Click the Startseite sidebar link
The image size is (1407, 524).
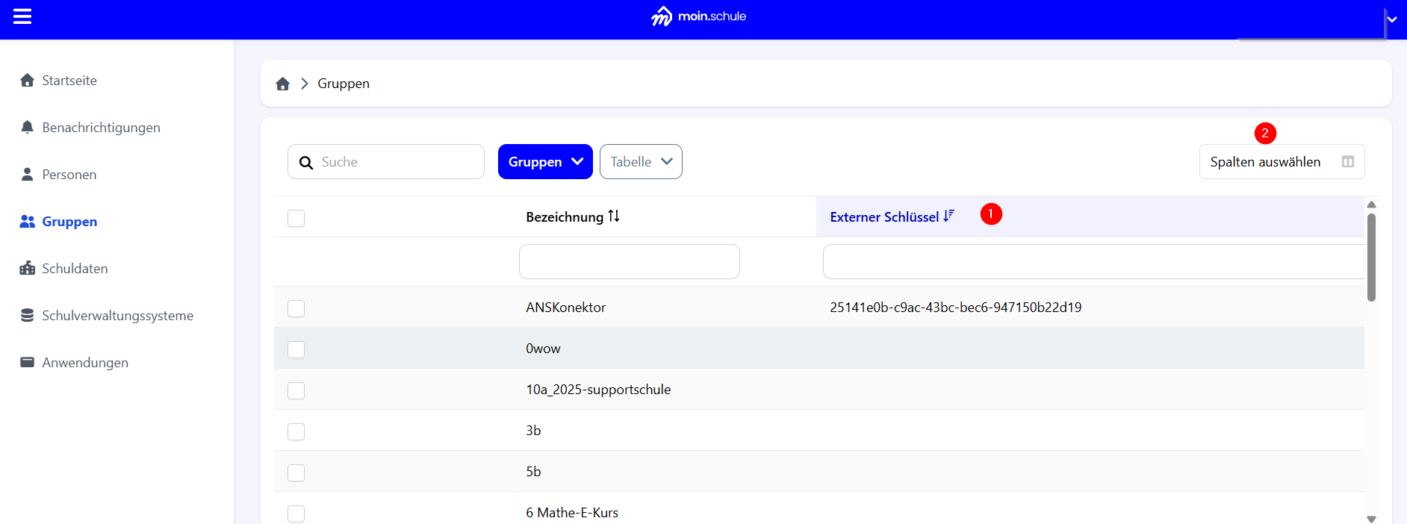point(69,81)
